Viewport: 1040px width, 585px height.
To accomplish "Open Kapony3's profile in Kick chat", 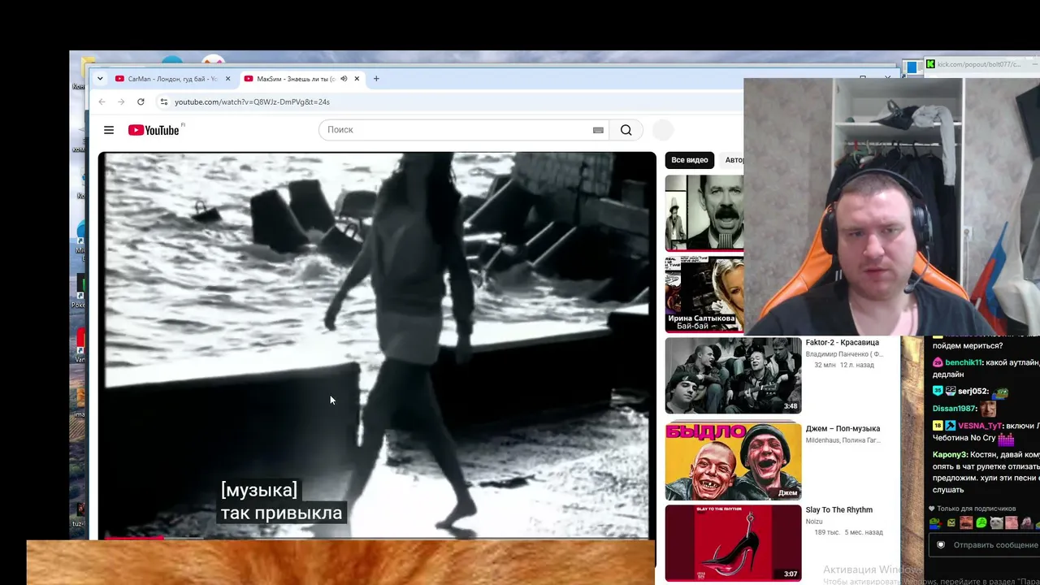I will [x=951, y=455].
